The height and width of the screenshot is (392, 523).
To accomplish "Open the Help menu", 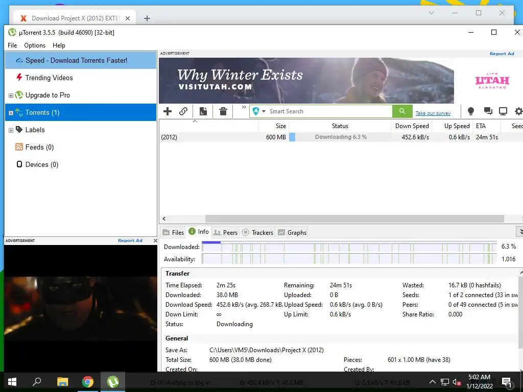I will click(x=59, y=45).
